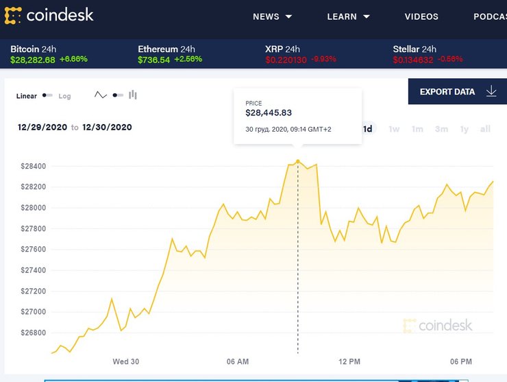
Task: Select the all time range
Action: (485, 129)
